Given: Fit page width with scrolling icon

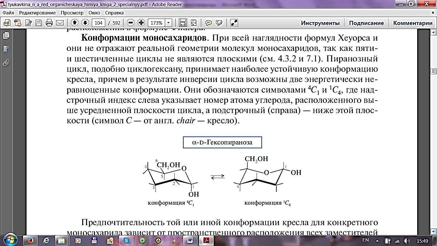Looking at the screenshot, I should [x=183, y=23].
